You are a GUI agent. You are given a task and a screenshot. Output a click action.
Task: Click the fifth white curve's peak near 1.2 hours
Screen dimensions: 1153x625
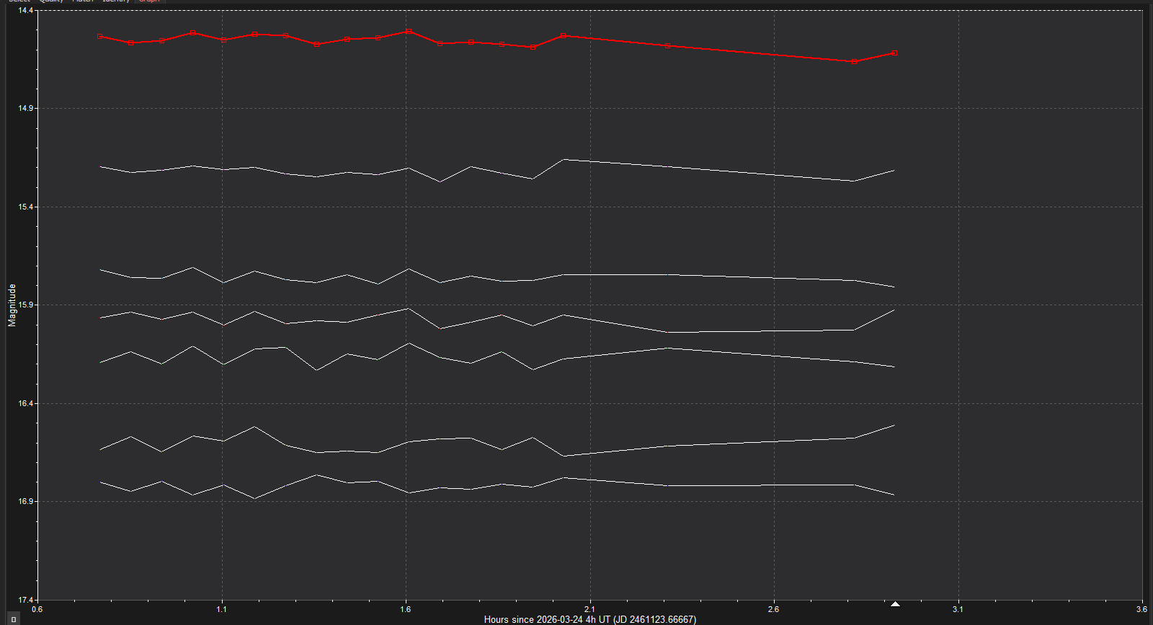point(254,427)
